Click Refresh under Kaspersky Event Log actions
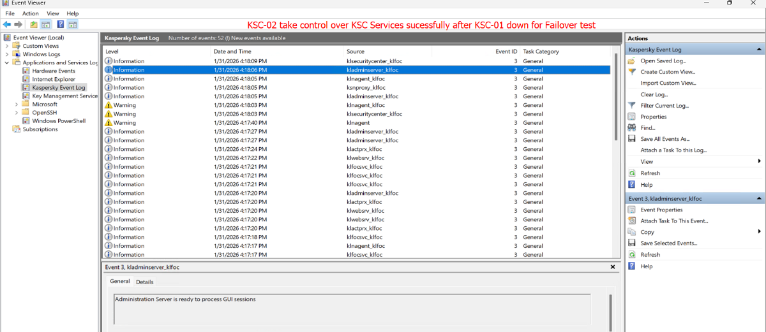The height and width of the screenshot is (332, 766). click(x=650, y=173)
